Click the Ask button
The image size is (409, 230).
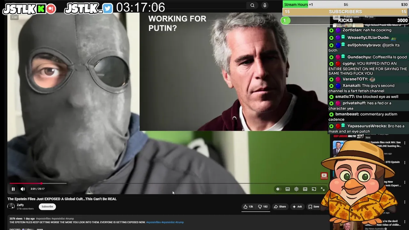[x=297, y=207]
